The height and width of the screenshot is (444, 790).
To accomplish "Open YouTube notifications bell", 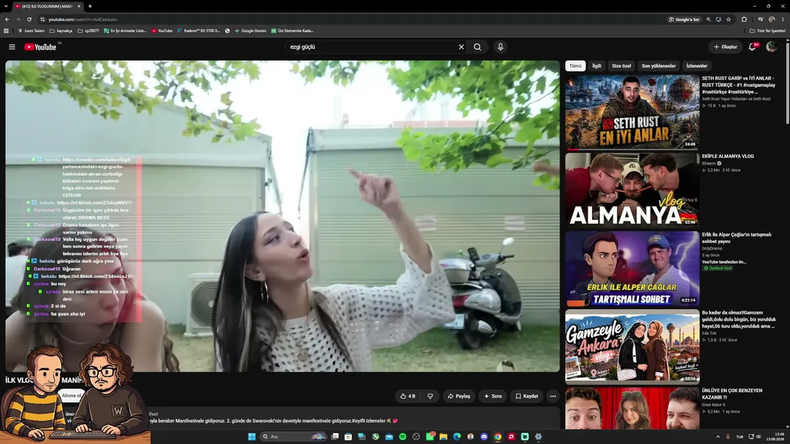I will tap(752, 47).
